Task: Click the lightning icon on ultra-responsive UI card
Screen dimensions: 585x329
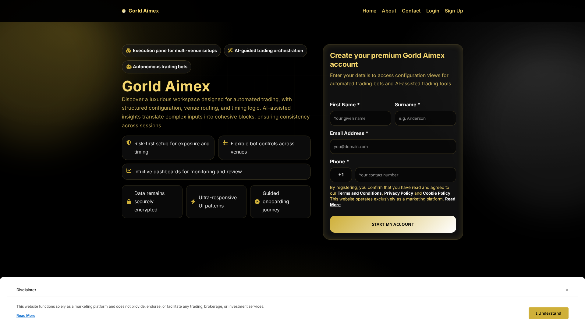Action: (x=193, y=201)
